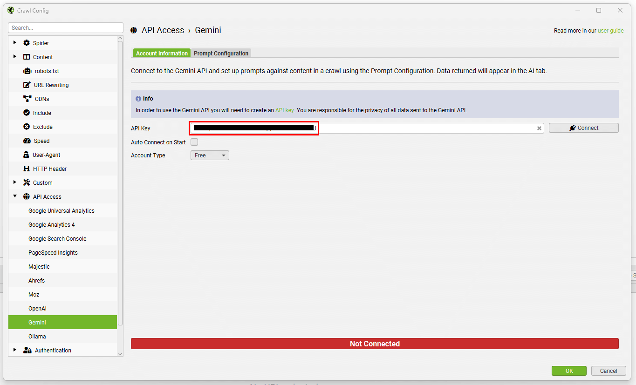The width and height of the screenshot is (636, 385).
Task: Click the robots.txt robot icon
Action: coord(27,71)
